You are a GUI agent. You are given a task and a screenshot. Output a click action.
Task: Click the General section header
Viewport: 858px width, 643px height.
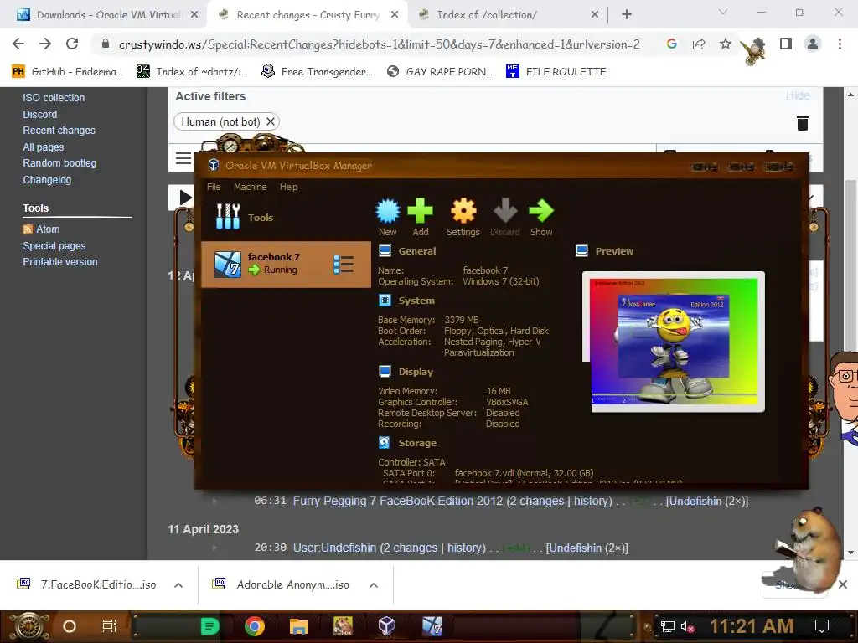pyautogui.click(x=417, y=251)
